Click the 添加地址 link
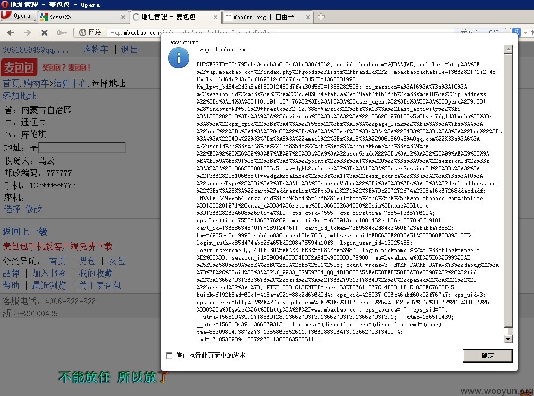The width and height of the screenshot is (534, 396). click(x=19, y=96)
